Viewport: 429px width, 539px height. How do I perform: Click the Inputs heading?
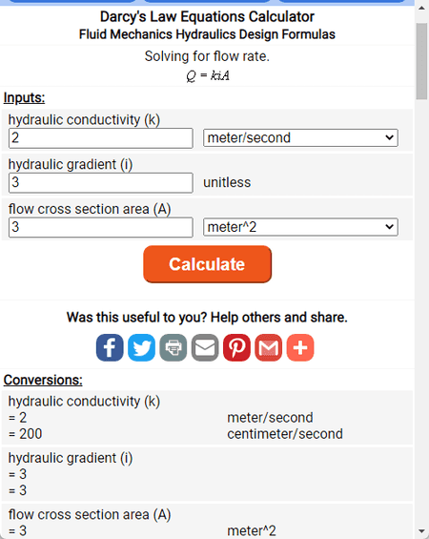(x=24, y=98)
